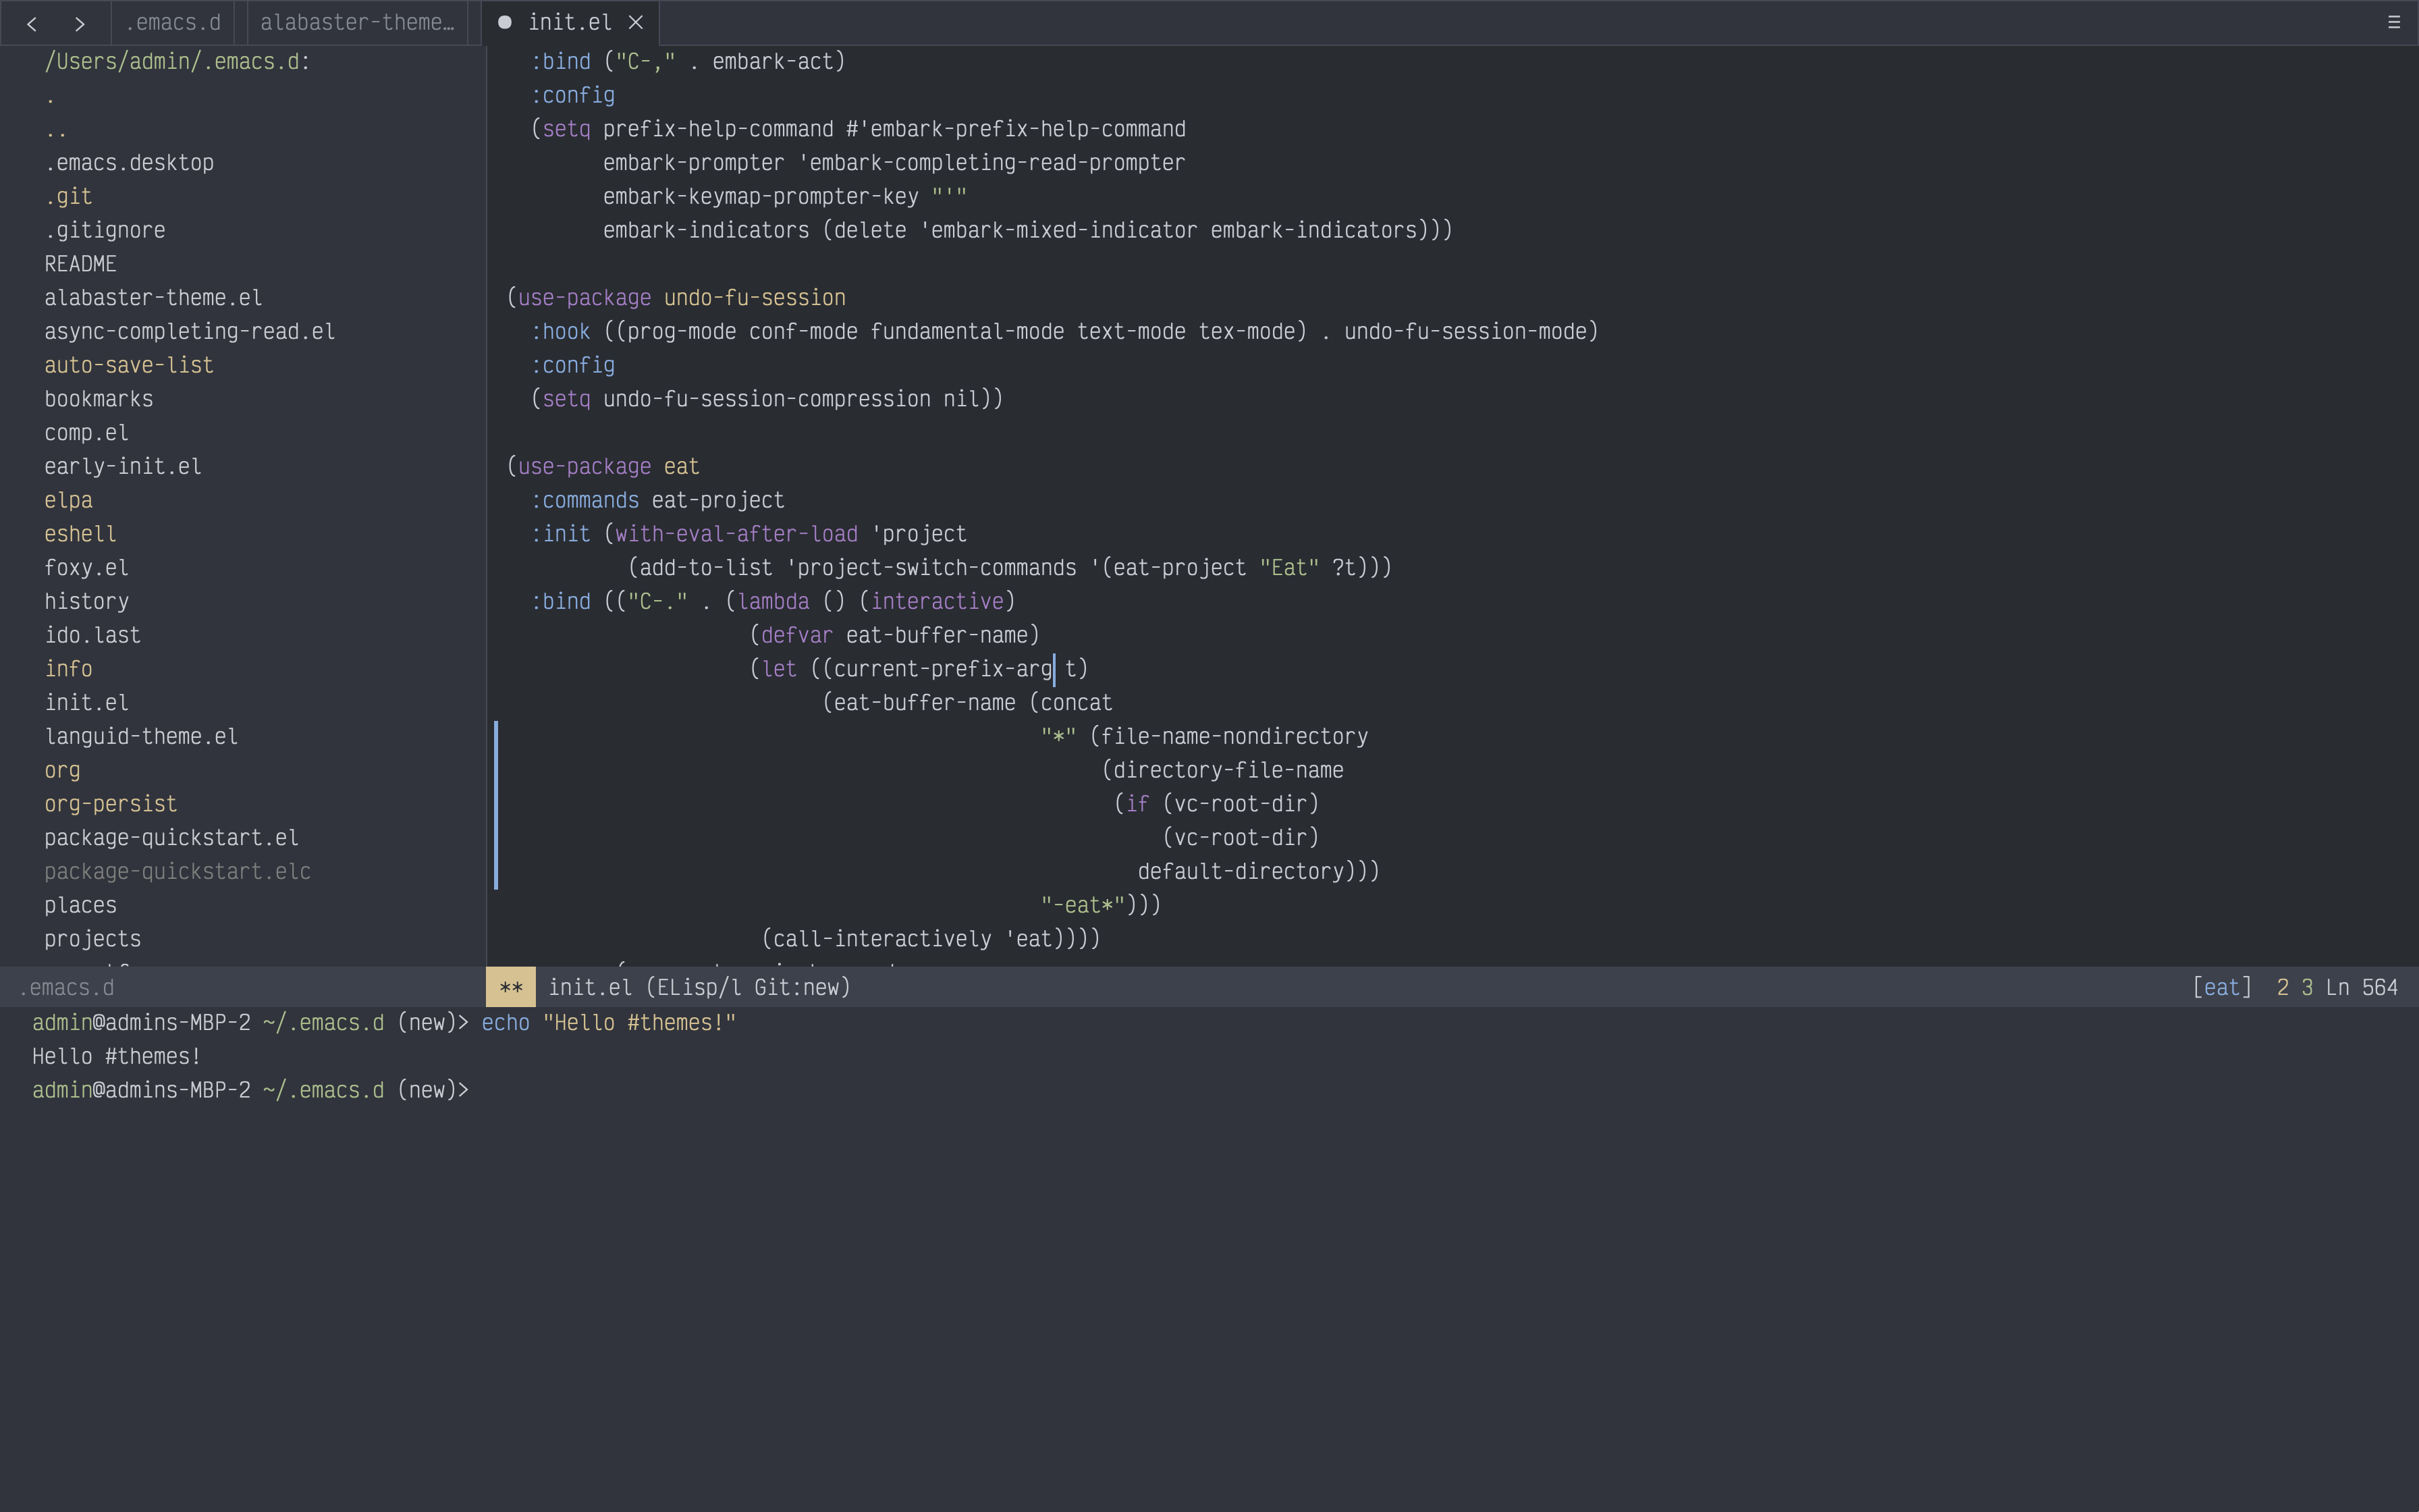Go to parent directory '..' entry
This screenshot has height=1512, width=2419.
tap(56, 130)
